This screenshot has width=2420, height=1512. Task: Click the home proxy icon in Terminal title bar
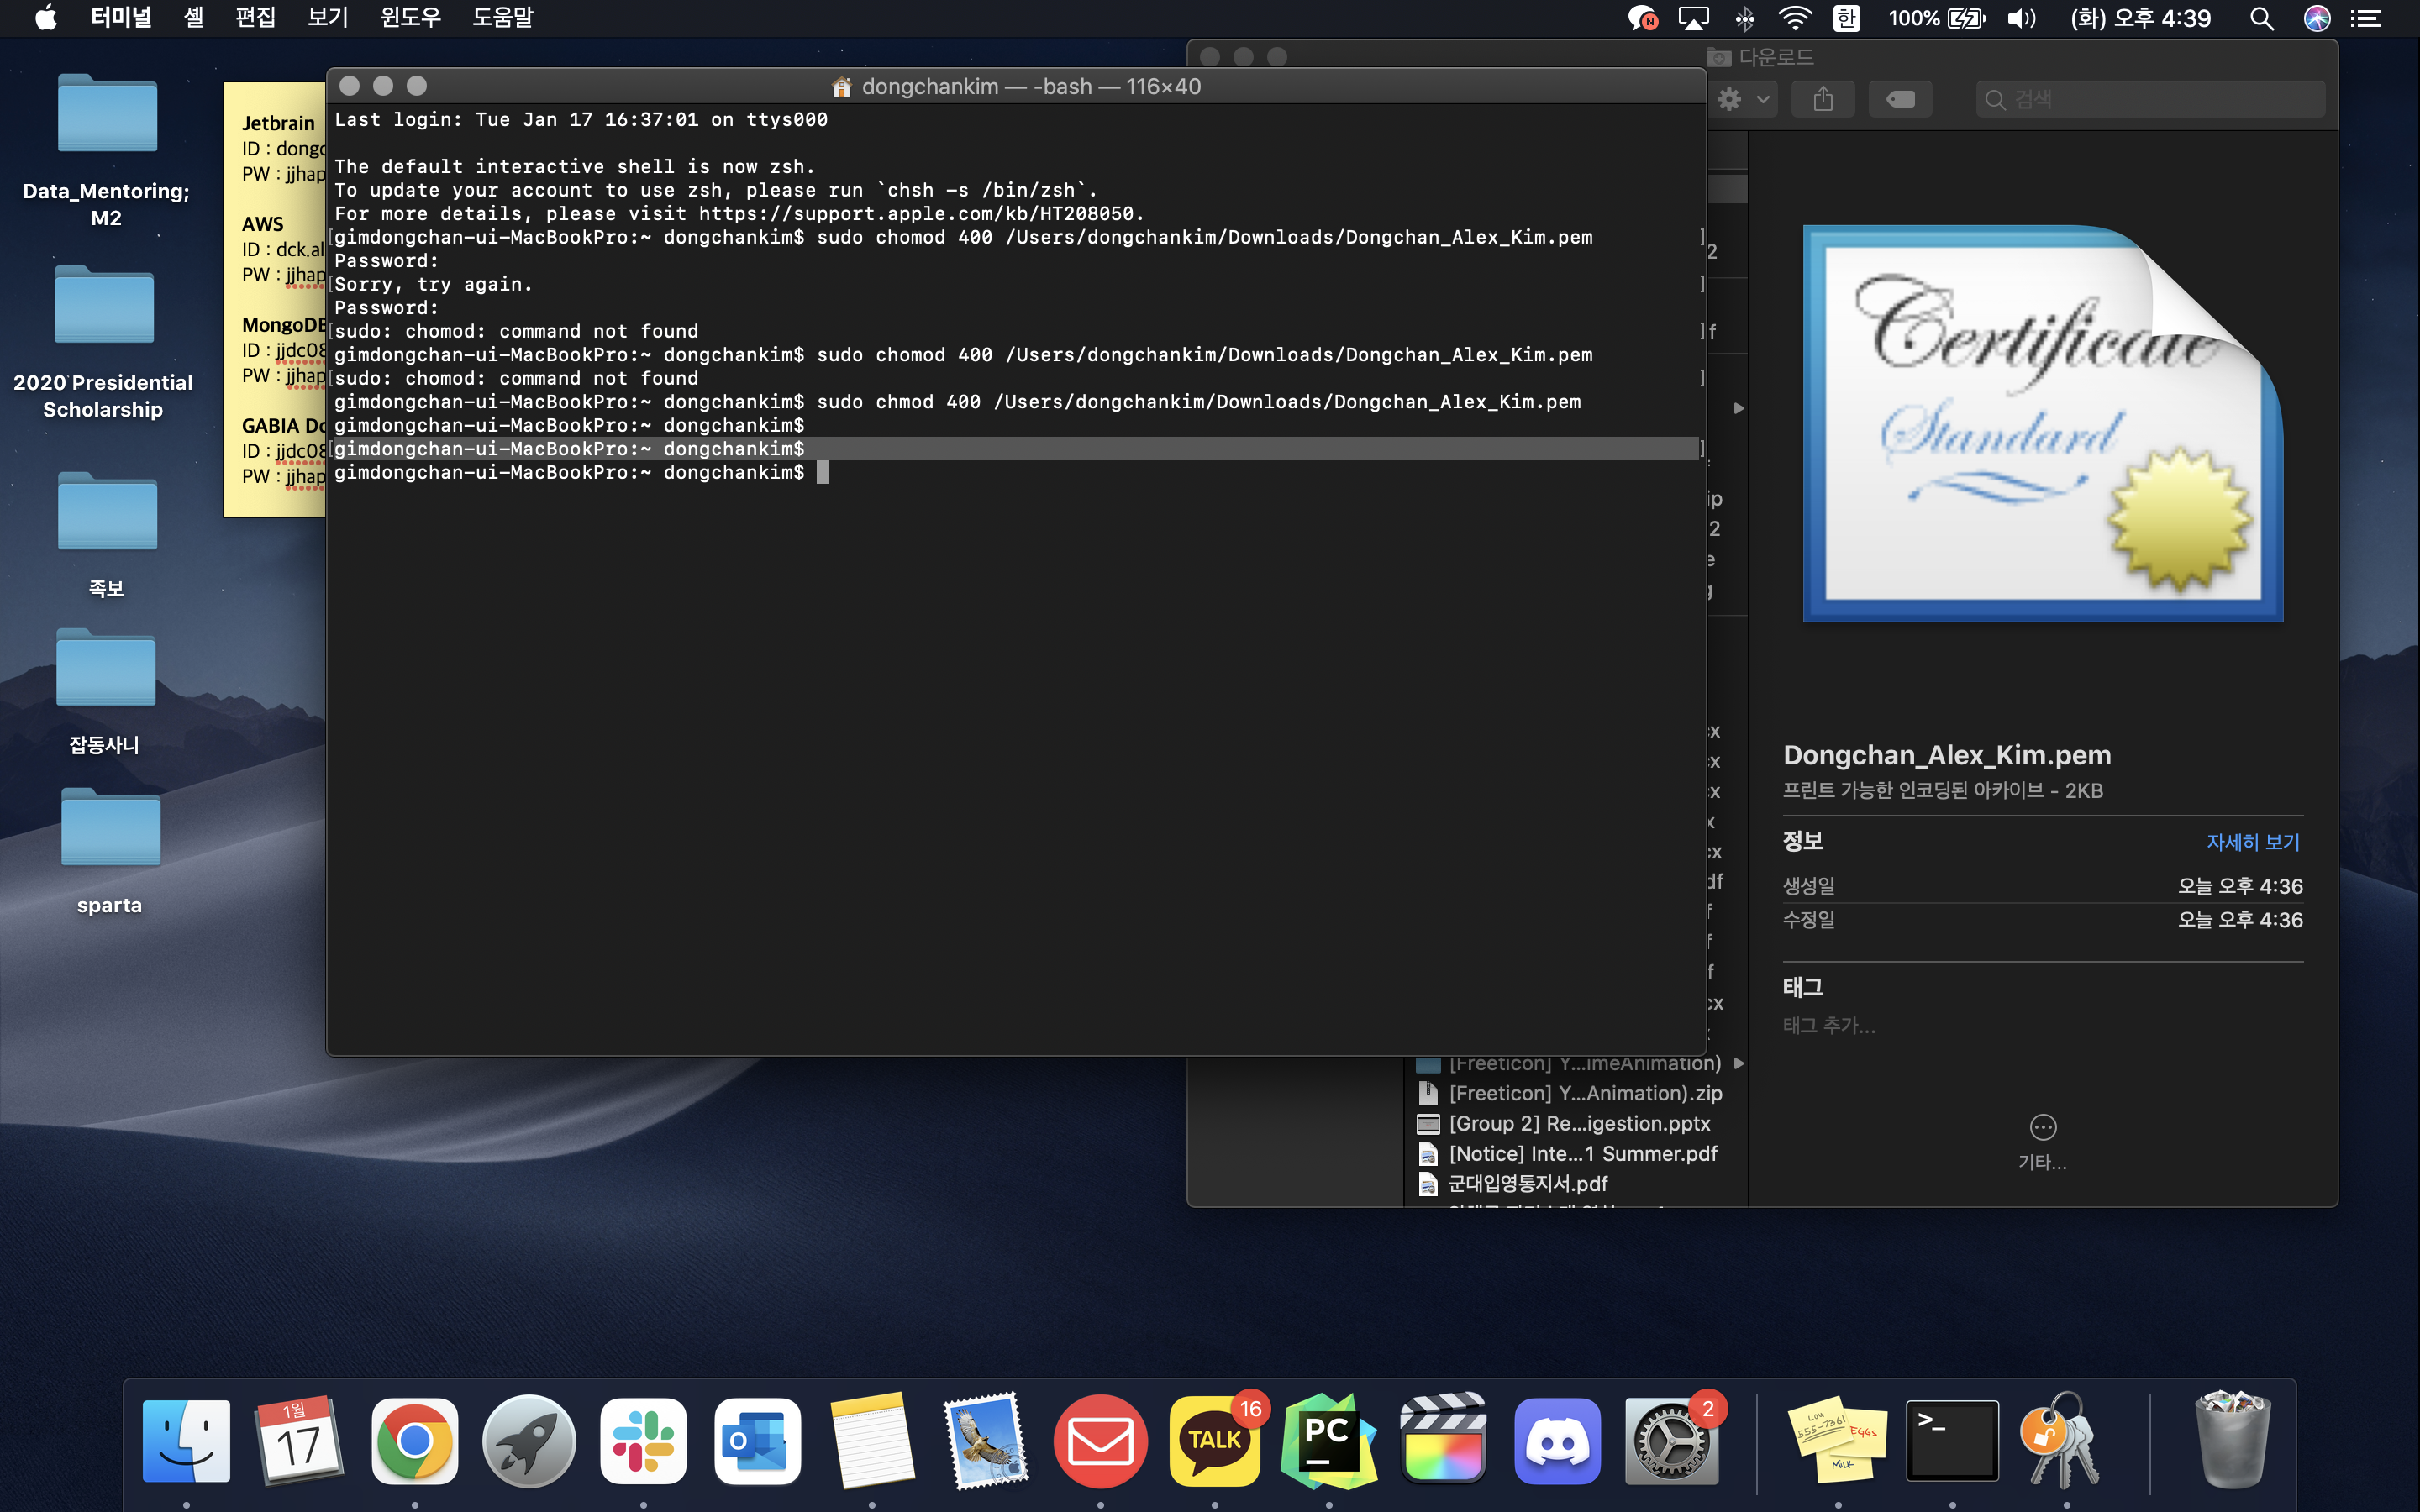click(842, 87)
